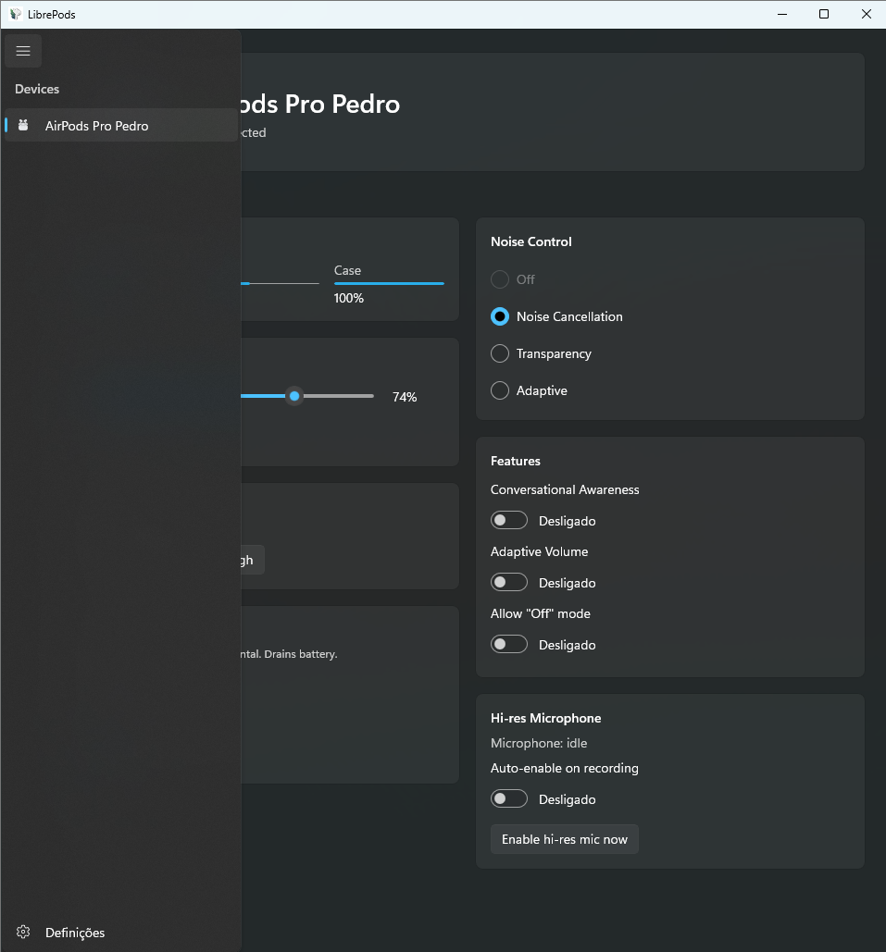
Task: Turn on Allow "Off" mode switch
Action: tap(509, 644)
